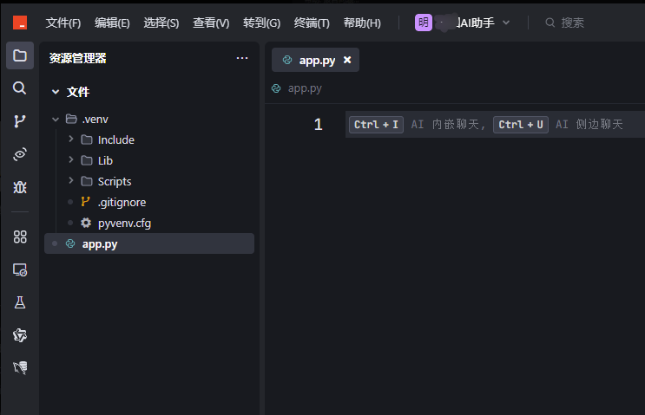The image size is (645, 415).
Task: Open the Remote Explorer monitor icon
Action: click(19, 269)
